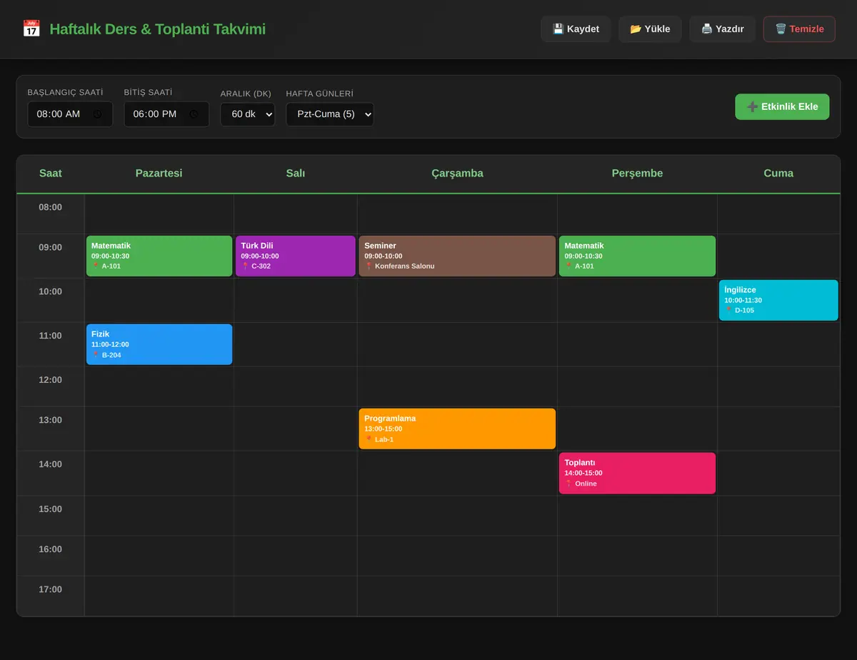Click the Perşembe column header
This screenshot has height=660, width=857.
pos(637,174)
